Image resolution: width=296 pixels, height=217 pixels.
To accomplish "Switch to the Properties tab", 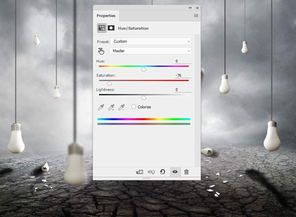I will [x=106, y=16].
